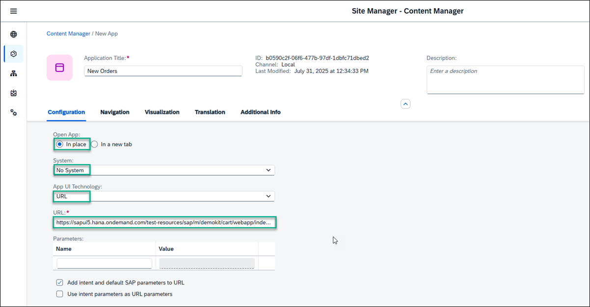Switch to the Navigation tab
This screenshot has height=307, width=590.
point(115,112)
